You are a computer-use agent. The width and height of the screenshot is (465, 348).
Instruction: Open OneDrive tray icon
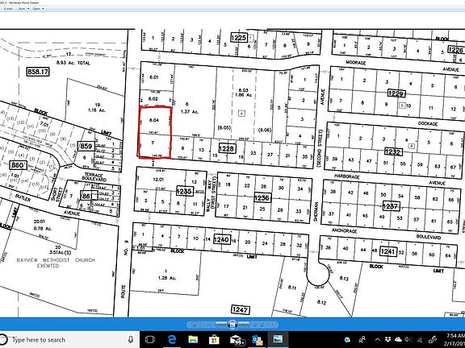[398, 339]
